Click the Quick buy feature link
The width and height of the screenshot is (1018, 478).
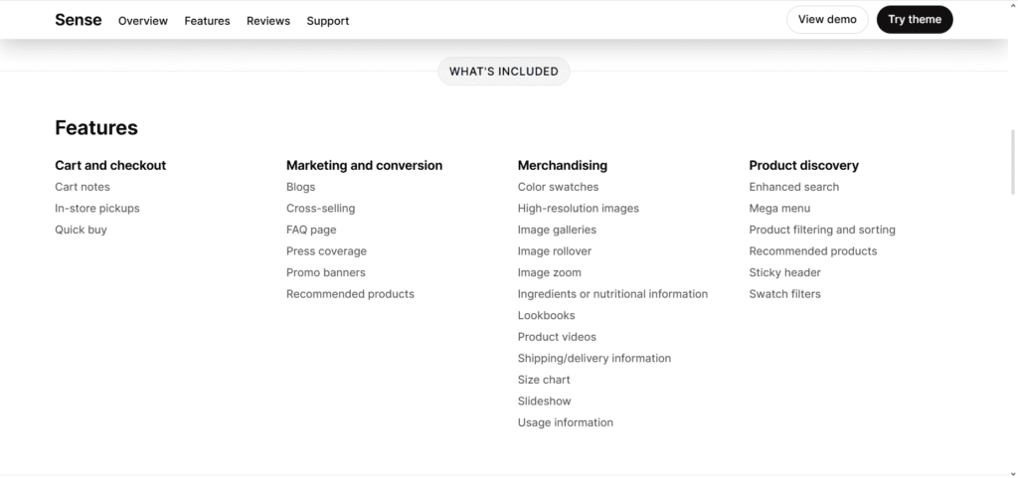(81, 230)
